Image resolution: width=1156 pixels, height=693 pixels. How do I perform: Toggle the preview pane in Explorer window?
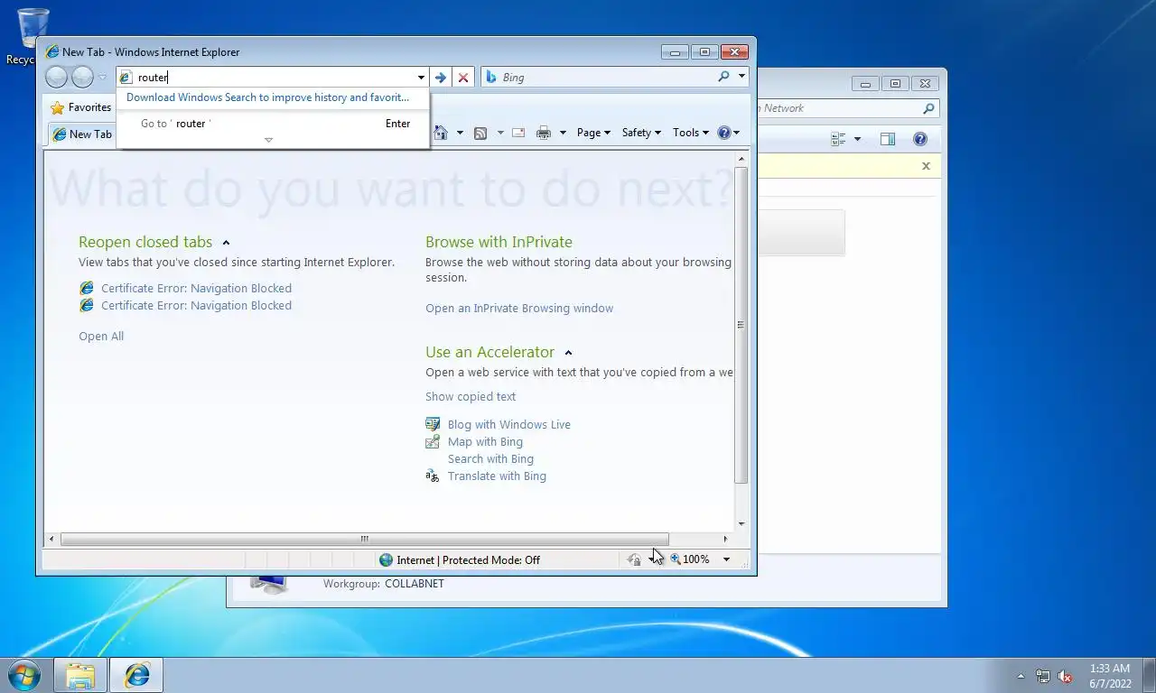click(888, 139)
